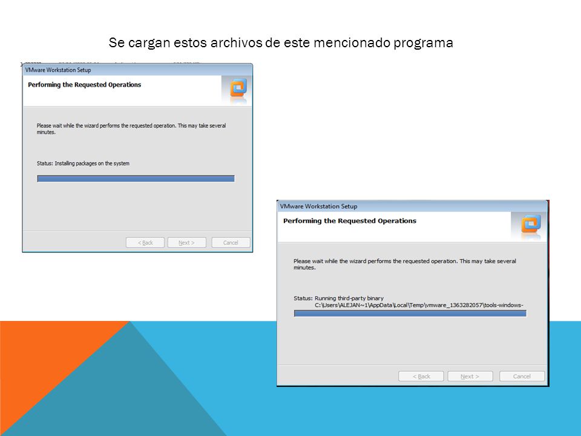Click Back button in the upper-left setup dialog
This screenshot has height=436, width=581.
pos(145,242)
